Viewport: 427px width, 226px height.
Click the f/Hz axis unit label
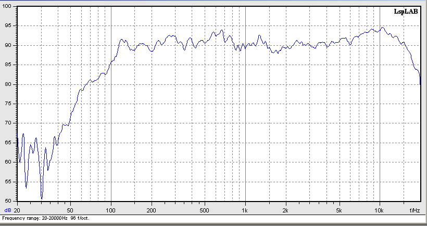coord(414,210)
